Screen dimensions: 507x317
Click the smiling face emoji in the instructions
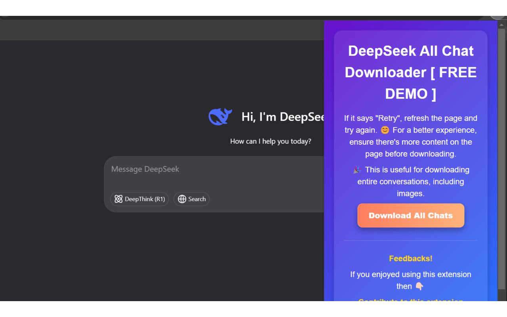point(384,130)
